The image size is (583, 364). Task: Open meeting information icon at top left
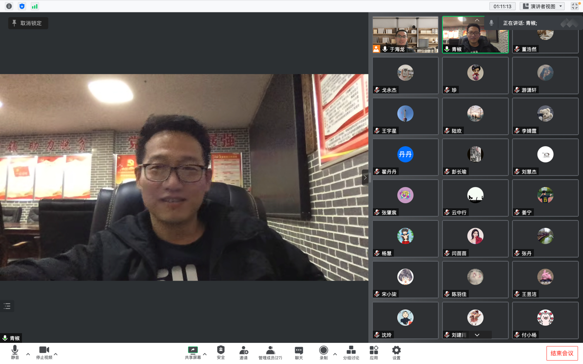pos(9,6)
